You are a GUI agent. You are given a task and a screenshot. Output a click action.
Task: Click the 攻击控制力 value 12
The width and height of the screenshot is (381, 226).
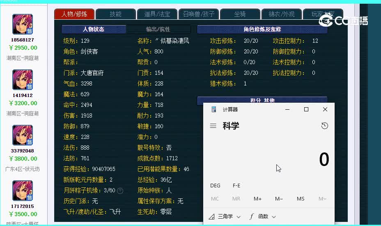pos(315,41)
